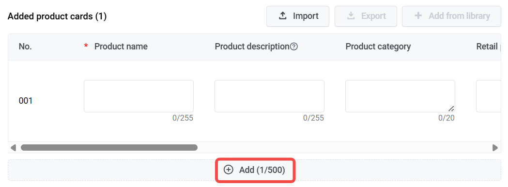508x187 pixels.
Task: Click the horizontal scrollbar thumb
Action: pos(109,148)
